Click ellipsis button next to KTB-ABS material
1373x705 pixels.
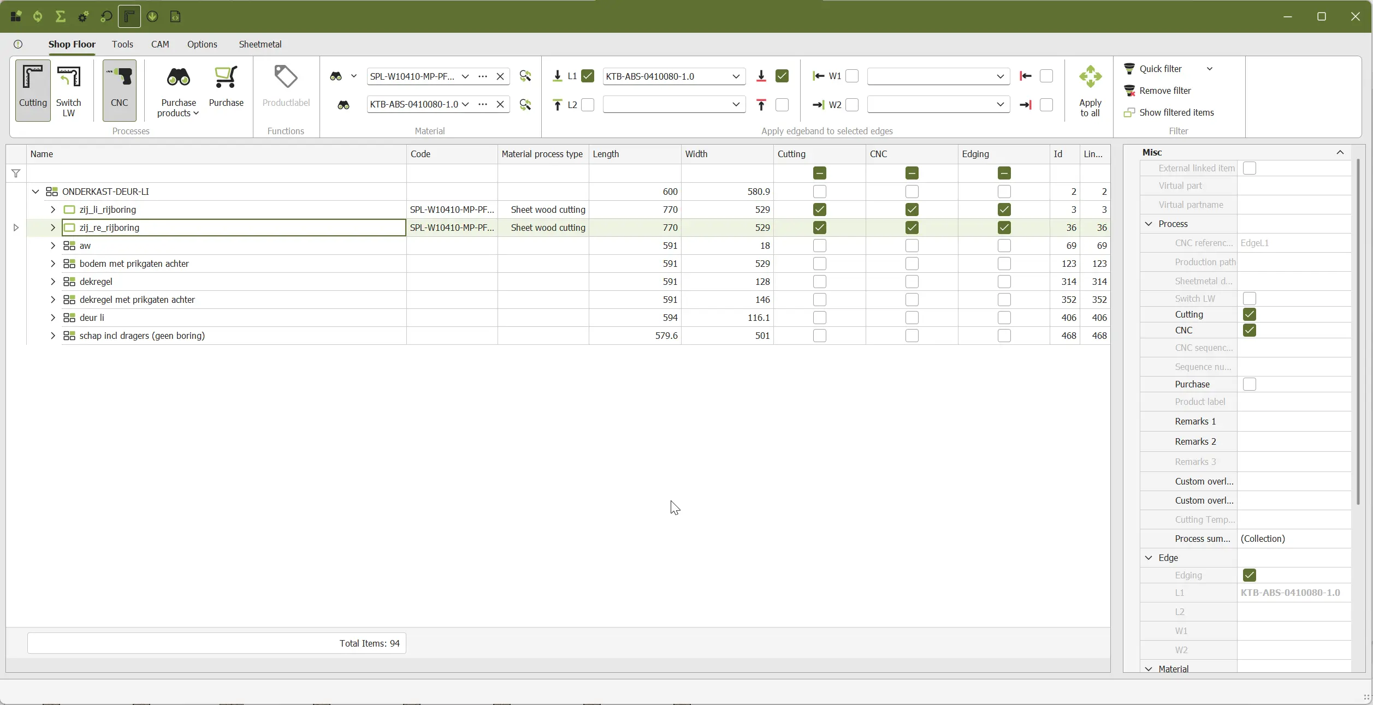coord(482,104)
